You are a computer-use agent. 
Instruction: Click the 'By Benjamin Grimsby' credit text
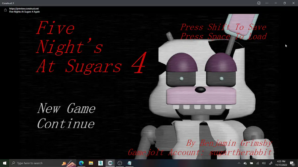pos(229,143)
